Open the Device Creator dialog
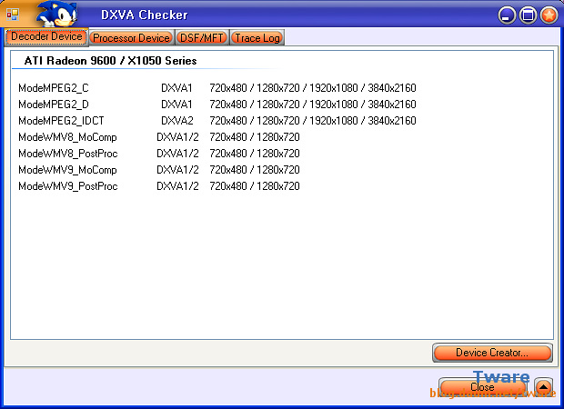Viewport: 564px width, 409px height. 492,353
